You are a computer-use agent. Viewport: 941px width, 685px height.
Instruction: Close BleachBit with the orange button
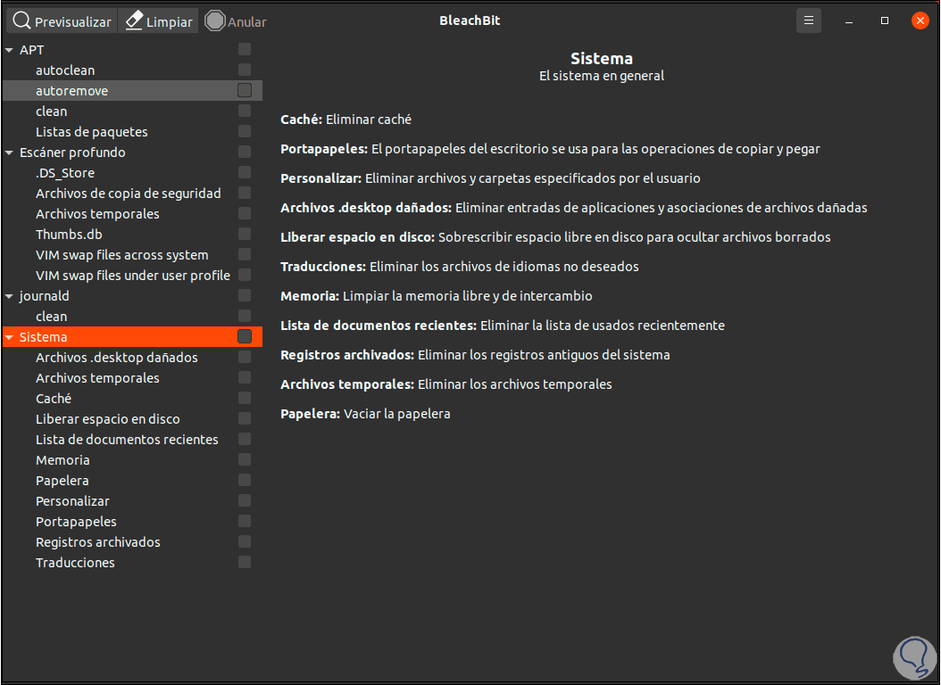point(920,21)
